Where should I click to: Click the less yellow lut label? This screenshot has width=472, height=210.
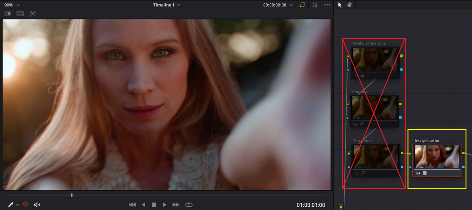coord(427,141)
